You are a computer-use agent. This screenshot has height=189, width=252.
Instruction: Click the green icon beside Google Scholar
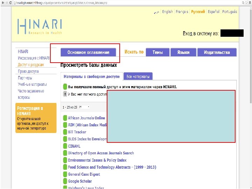click(x=65, y=181)
